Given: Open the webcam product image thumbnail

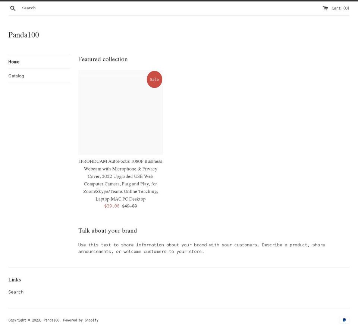Looking at the screenshot, I should click(x=120, y=112).
